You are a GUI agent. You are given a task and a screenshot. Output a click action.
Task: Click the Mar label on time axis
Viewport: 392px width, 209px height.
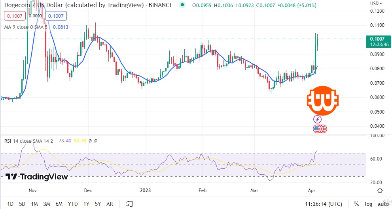pyautogui.click(x=254, y=190)
